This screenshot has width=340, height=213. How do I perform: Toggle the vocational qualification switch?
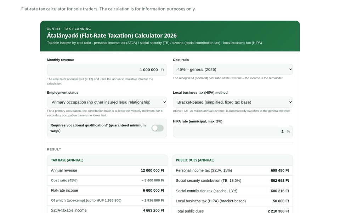click(x=157, y=128)
